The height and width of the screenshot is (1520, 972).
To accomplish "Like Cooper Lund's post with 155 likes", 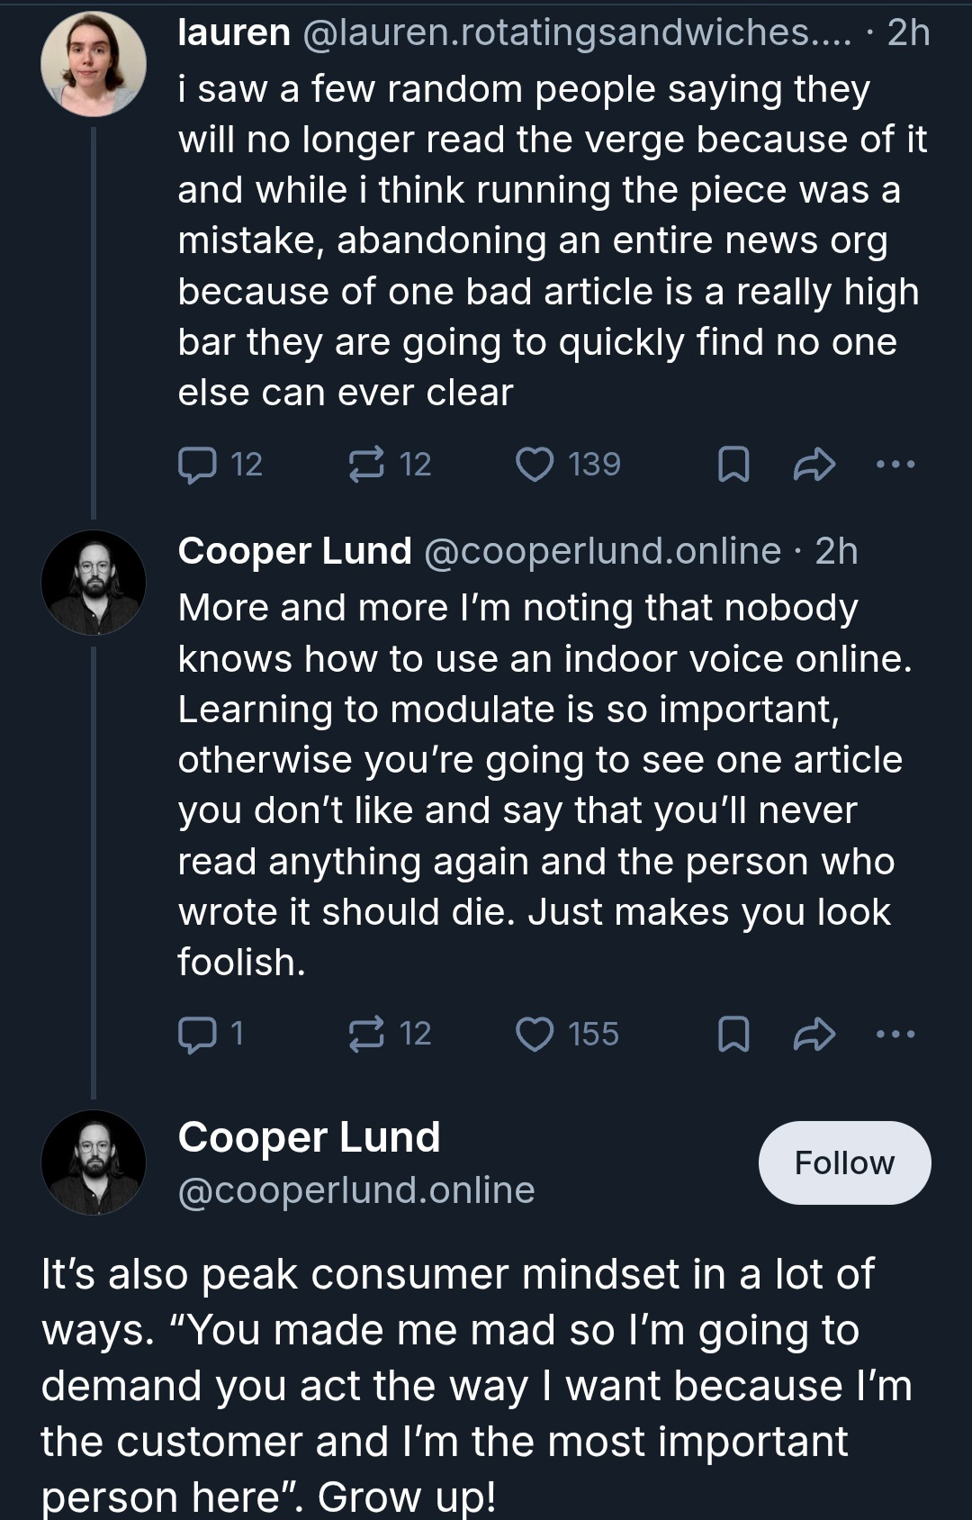I will pyautogui.click(x=535, y=1034).
